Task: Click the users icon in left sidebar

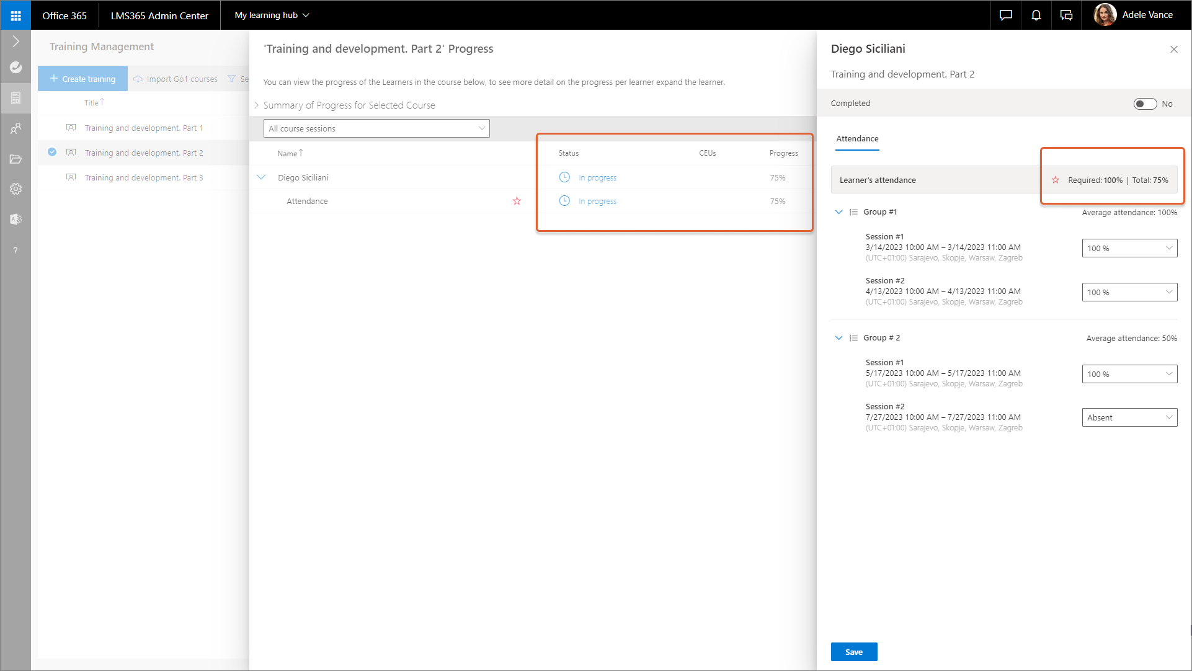Action: click(16, 128)
